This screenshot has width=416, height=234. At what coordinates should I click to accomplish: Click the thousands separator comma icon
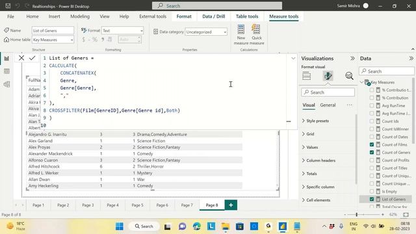tap(103, 40)
